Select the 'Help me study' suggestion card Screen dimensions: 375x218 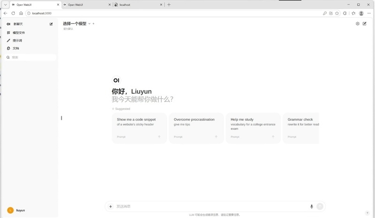pos(253,128)
